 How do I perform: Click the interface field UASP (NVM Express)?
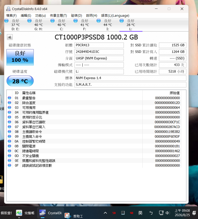99,58
